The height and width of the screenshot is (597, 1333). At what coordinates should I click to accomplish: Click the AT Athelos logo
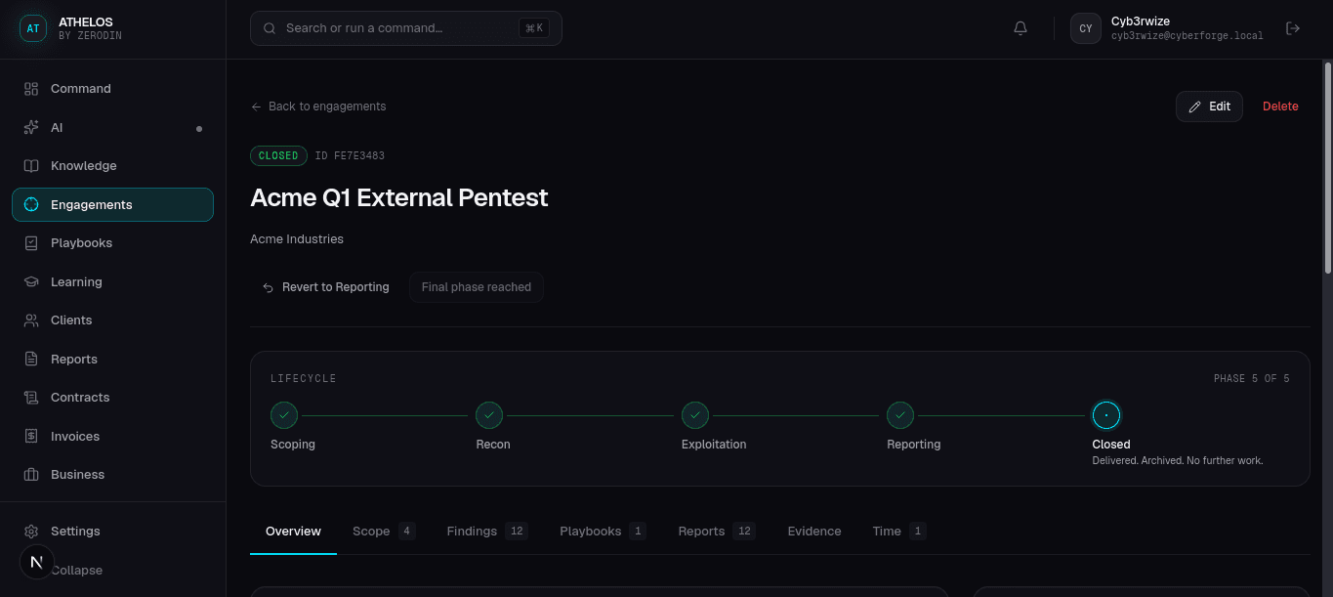(x=33, y=28)
